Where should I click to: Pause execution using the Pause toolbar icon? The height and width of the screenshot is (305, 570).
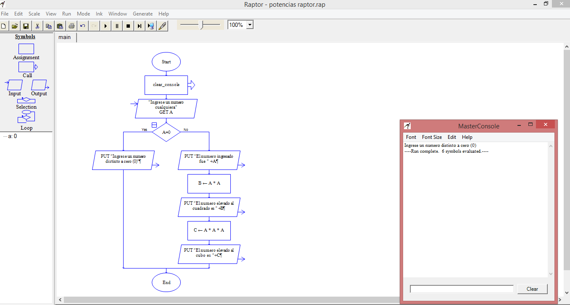point(116,26)
